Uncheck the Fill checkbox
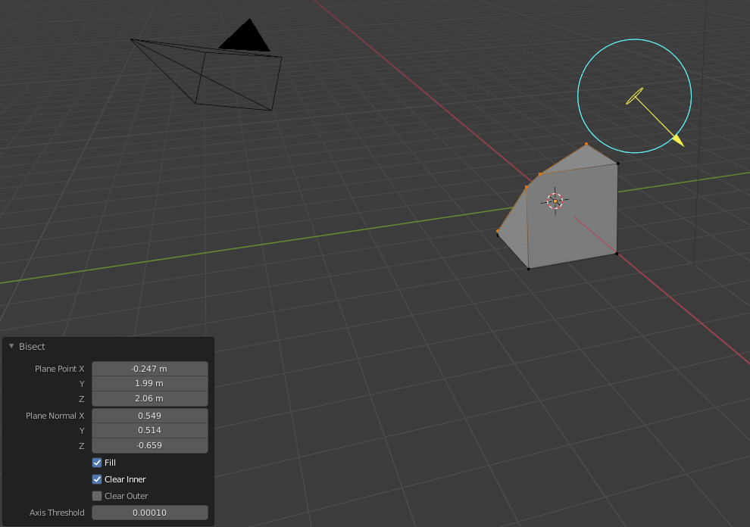Screen dimensions: 750x527 click(97, 463)
